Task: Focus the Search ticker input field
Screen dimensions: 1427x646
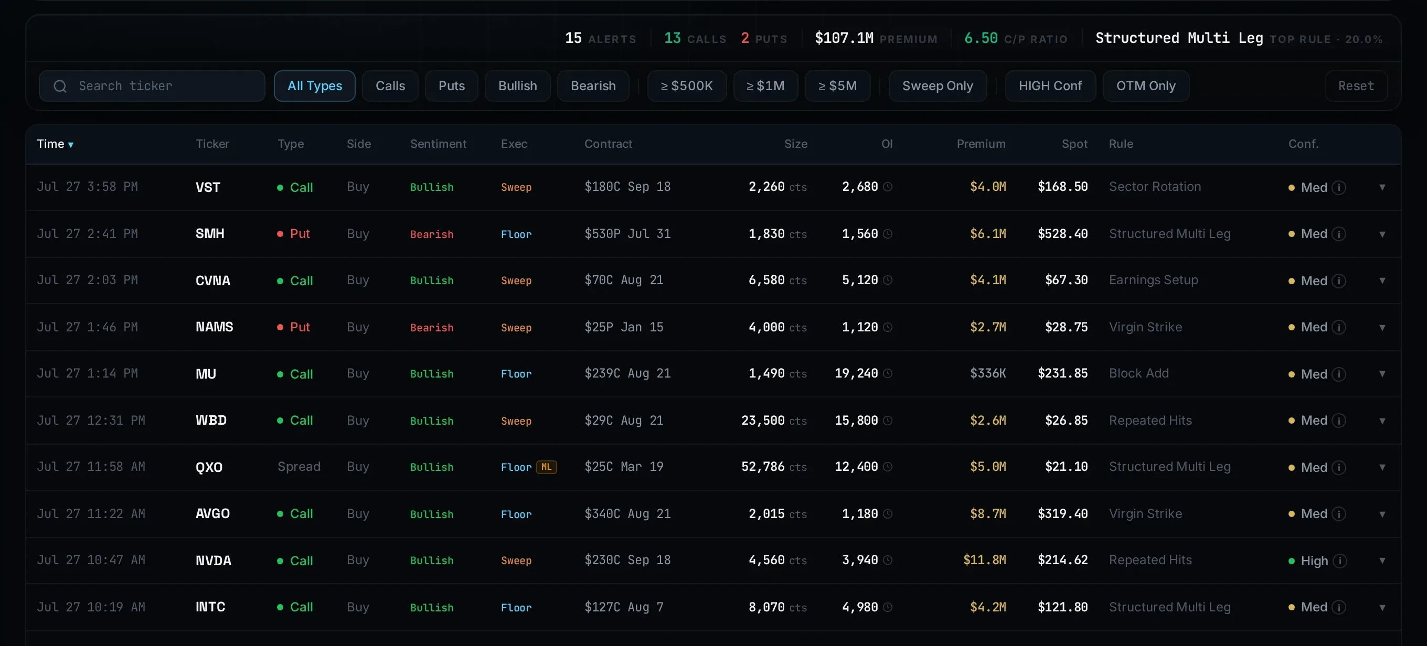Action: [152, 86]
